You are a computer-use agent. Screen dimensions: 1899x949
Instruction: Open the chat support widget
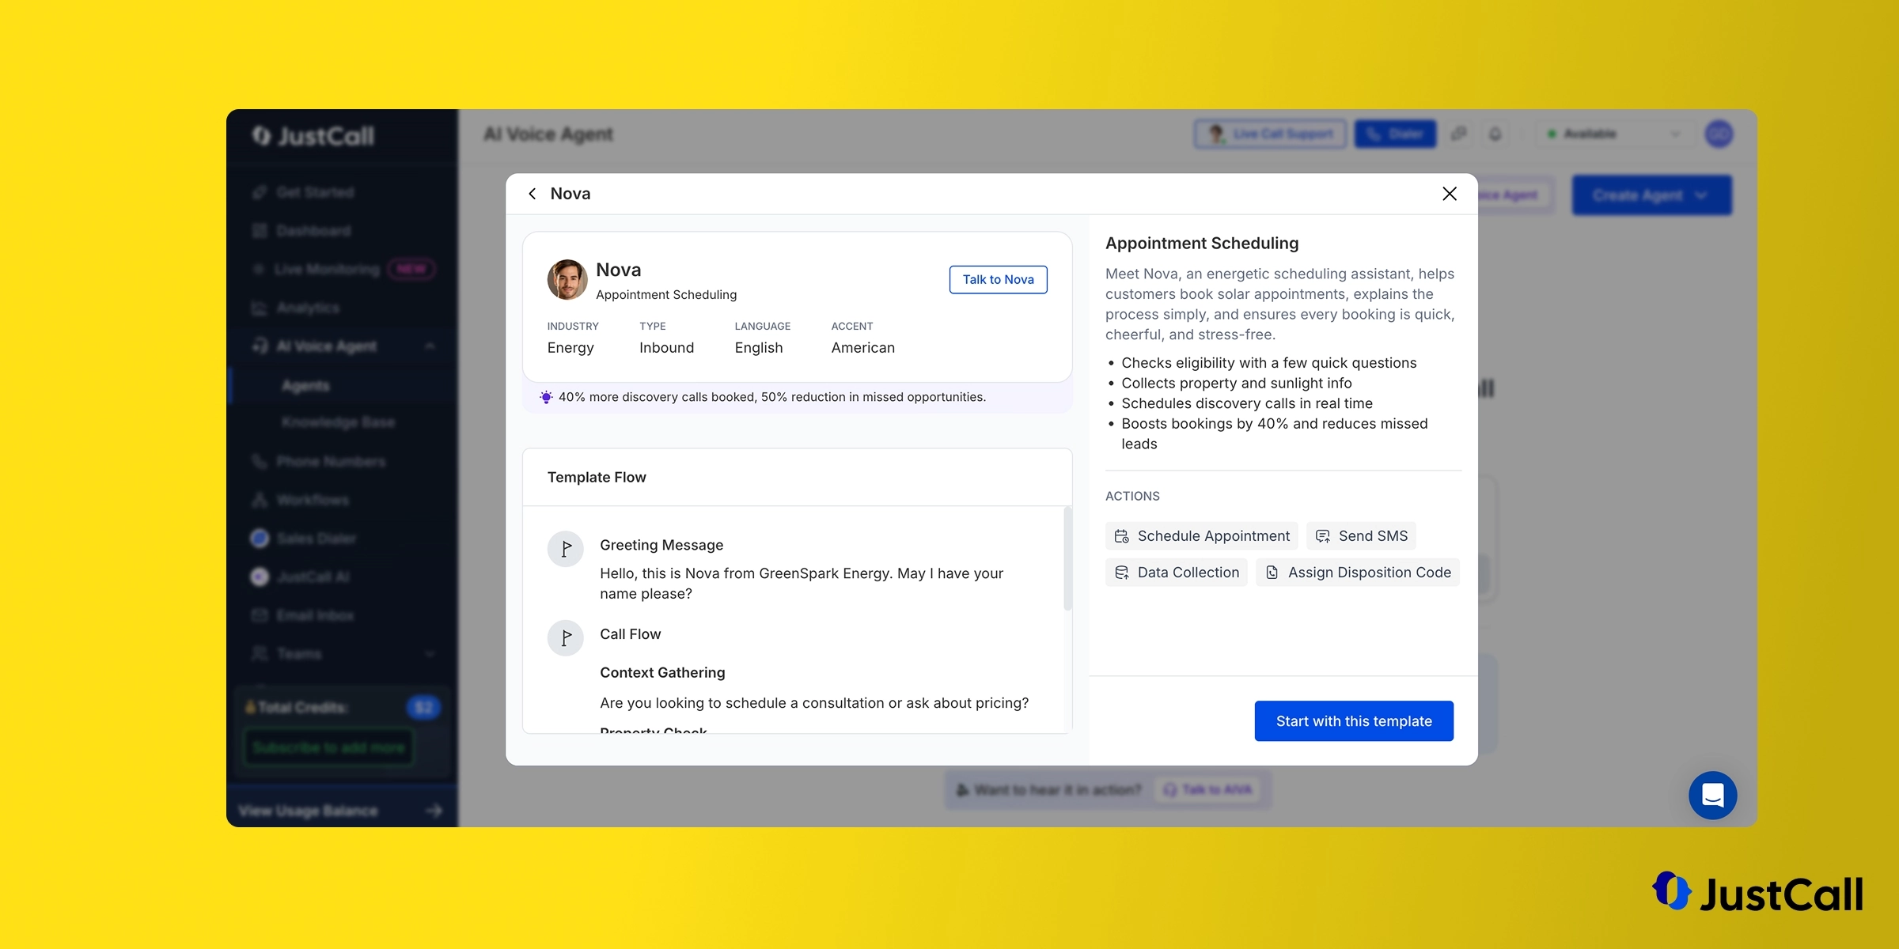1713,796
